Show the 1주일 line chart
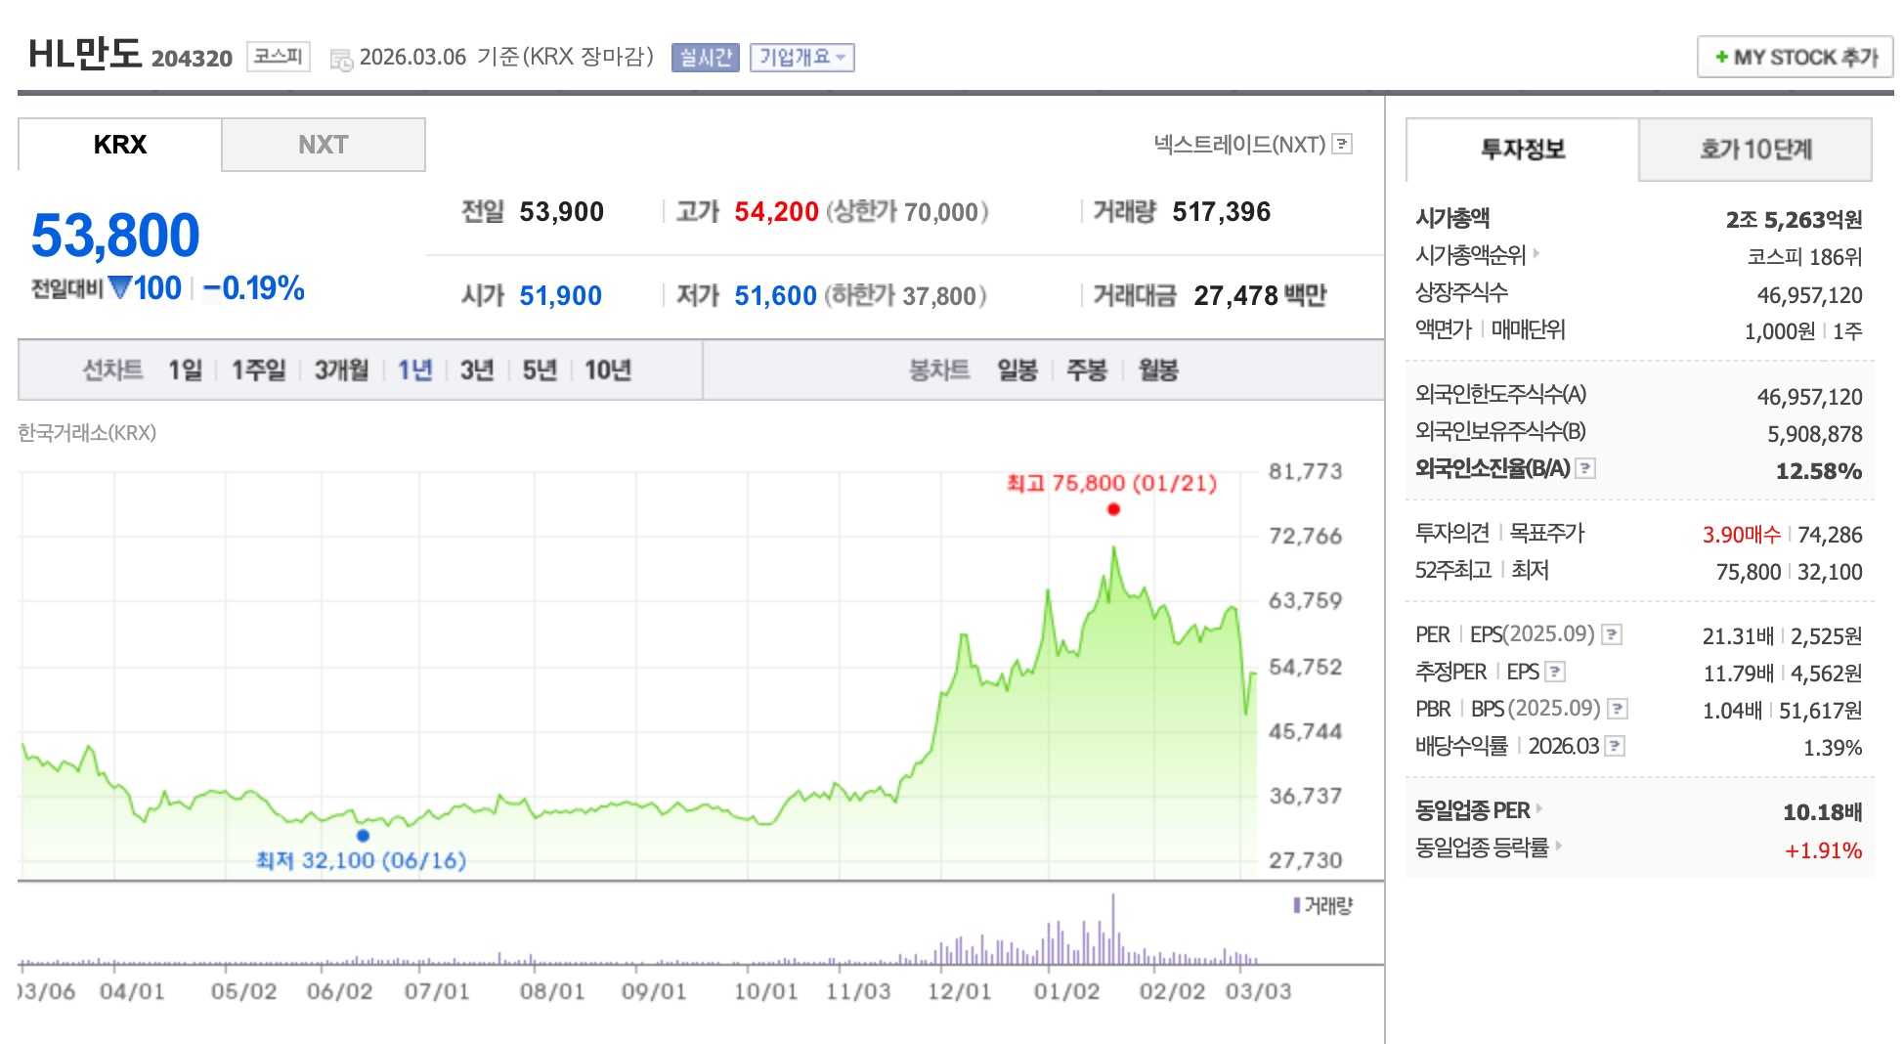Image resolution: width=1904 pixels, height=1044 pixels. [x=258, y=370]
